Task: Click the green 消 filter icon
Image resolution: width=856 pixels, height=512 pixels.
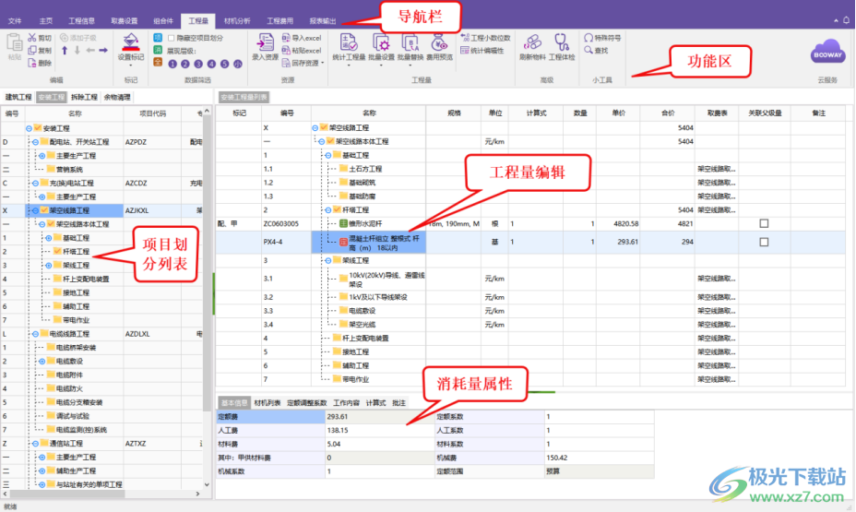Action: tap(158, 50)
